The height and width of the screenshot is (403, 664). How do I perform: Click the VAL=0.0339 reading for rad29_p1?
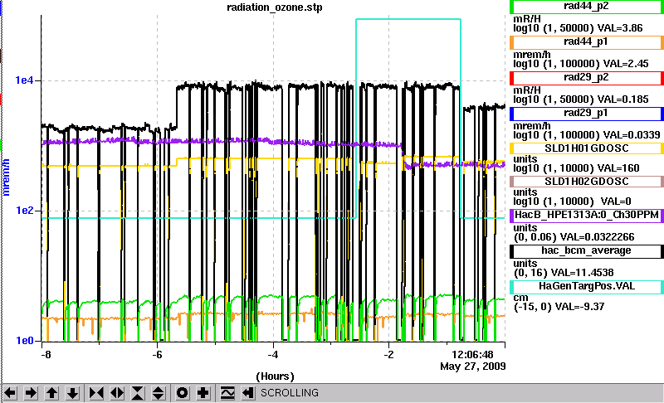pos(632,135)
